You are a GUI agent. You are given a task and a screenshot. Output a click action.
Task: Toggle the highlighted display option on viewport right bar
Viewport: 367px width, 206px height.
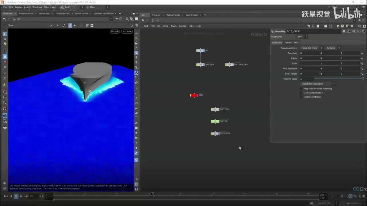[x=136, y=53]
